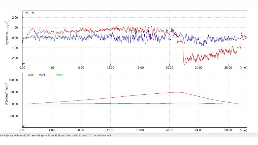
Task: Click the 100.00 tick on the speed axis
Action: 14,80
